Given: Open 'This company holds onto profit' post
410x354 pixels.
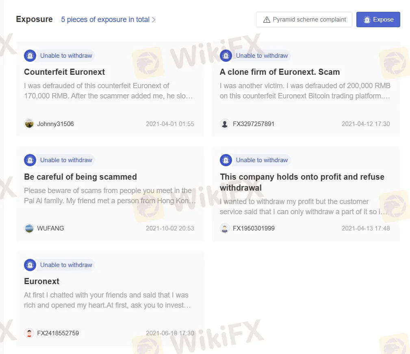Looking at the screenshot, I should tap(302, 182).
